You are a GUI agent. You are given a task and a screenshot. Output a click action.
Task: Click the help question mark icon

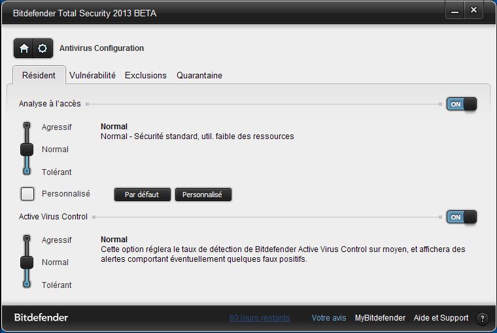482,319
